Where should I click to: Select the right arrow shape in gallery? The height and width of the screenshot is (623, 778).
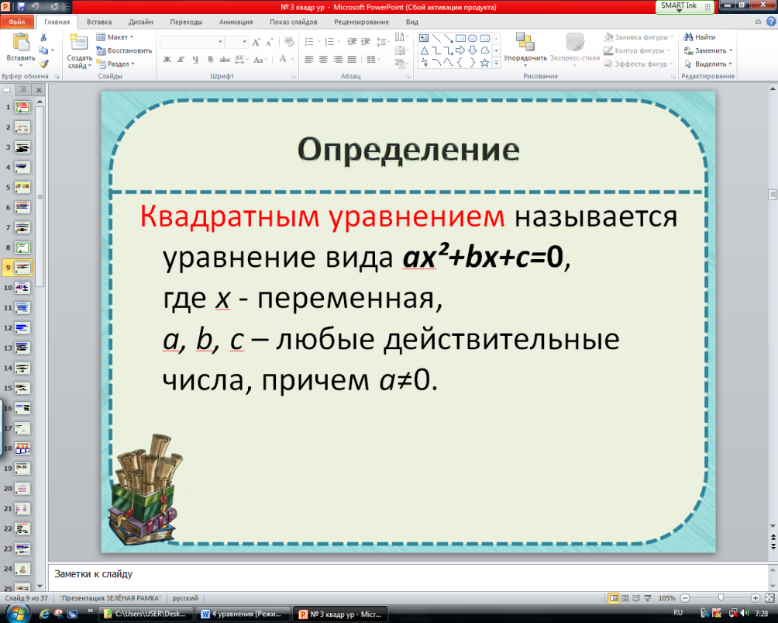pyautogui.click(x=460, y=50)
